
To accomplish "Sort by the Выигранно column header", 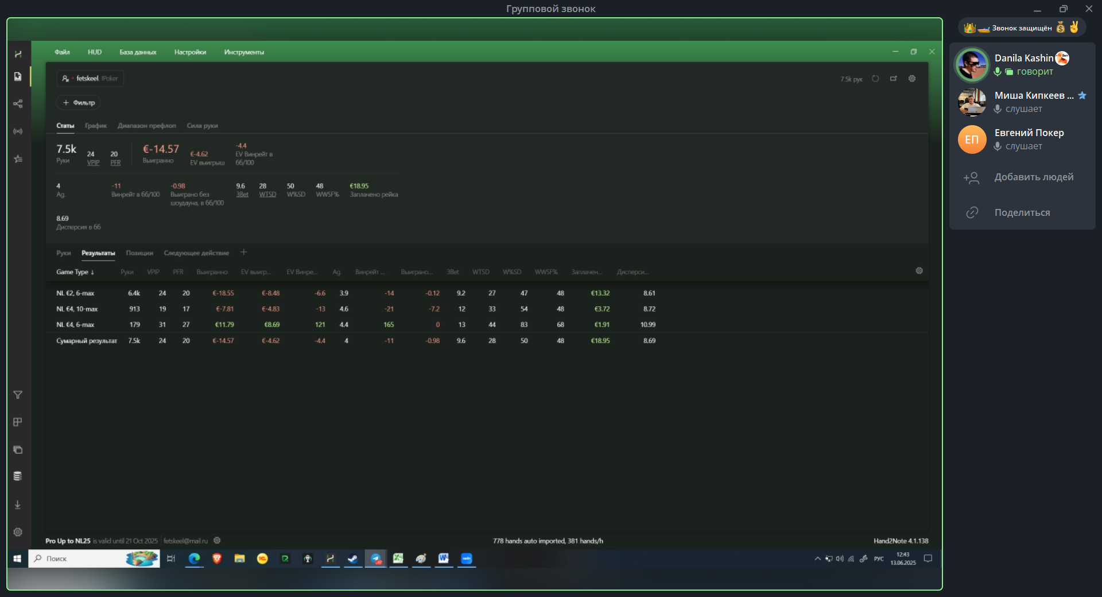I will click(x=212, y=272).
